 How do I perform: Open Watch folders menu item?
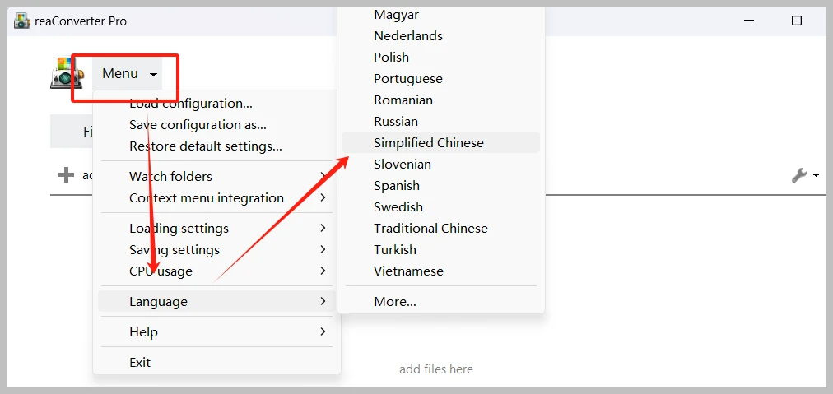coord(170,177)
